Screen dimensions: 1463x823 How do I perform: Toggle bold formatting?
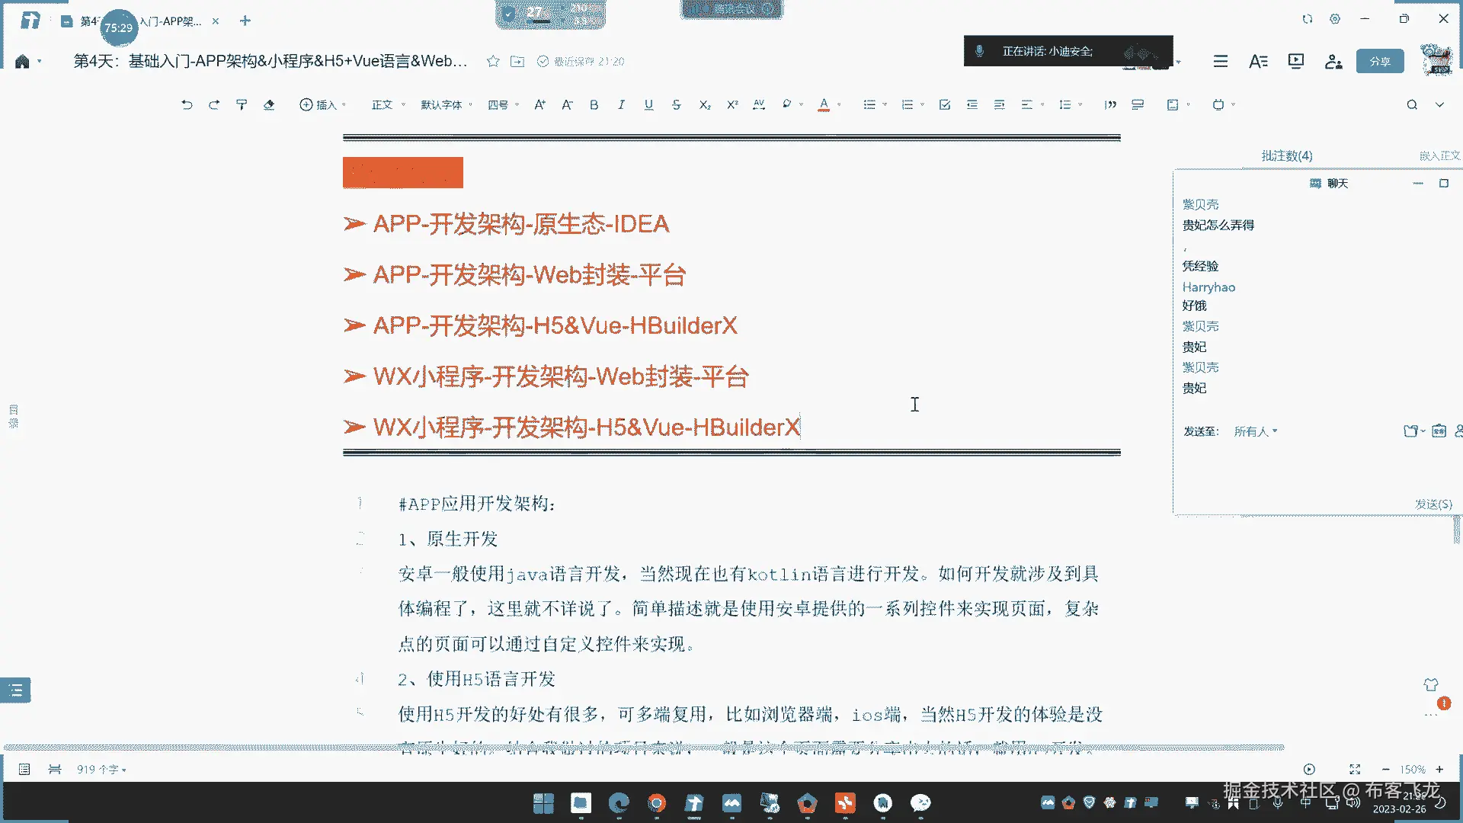coord(594,105)
